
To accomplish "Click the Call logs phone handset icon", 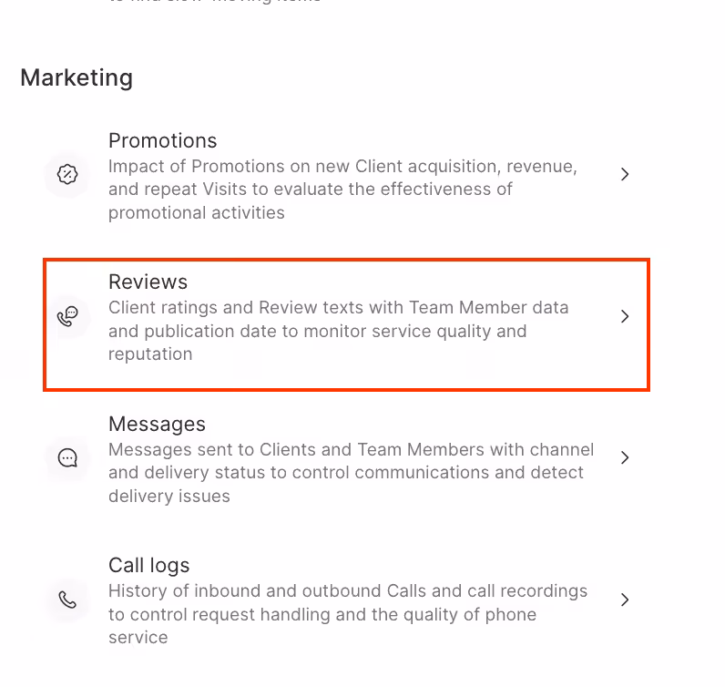I will pyautogui.click(x=67, y=600).
